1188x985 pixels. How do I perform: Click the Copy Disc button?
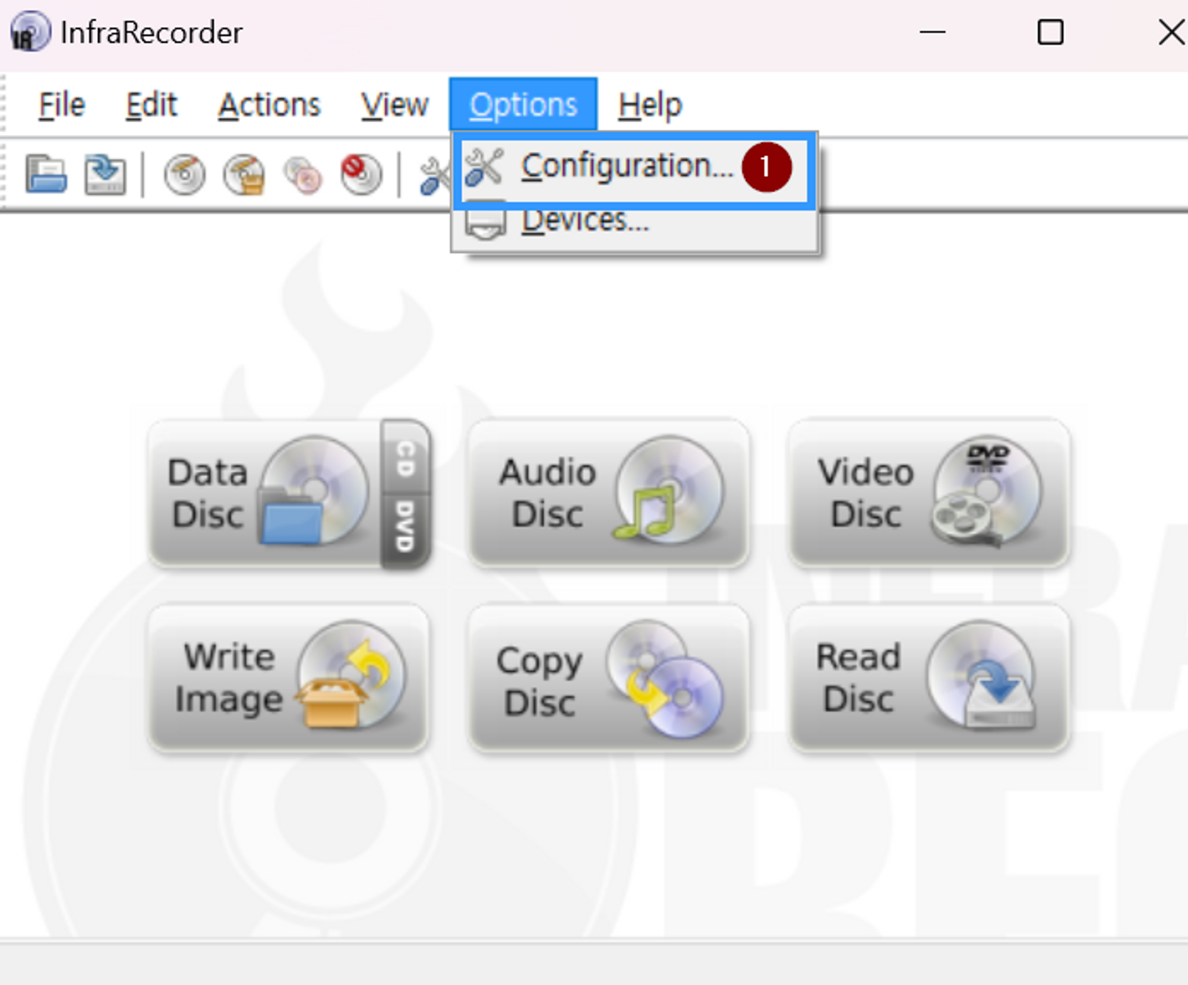(x=609, y=678)
